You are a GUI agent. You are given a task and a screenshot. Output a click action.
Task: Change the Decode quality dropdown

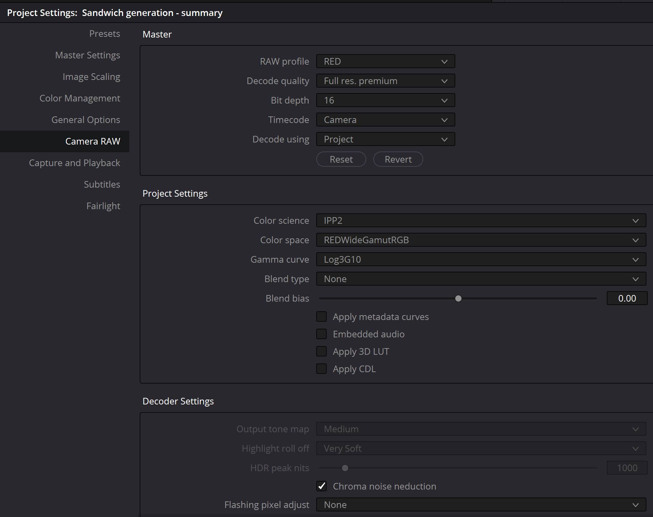coord(385,81)
